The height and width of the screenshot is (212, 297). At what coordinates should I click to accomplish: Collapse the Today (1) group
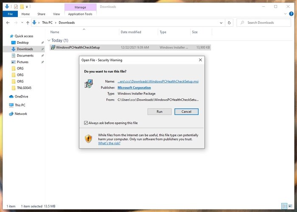(x=49, y=40)
